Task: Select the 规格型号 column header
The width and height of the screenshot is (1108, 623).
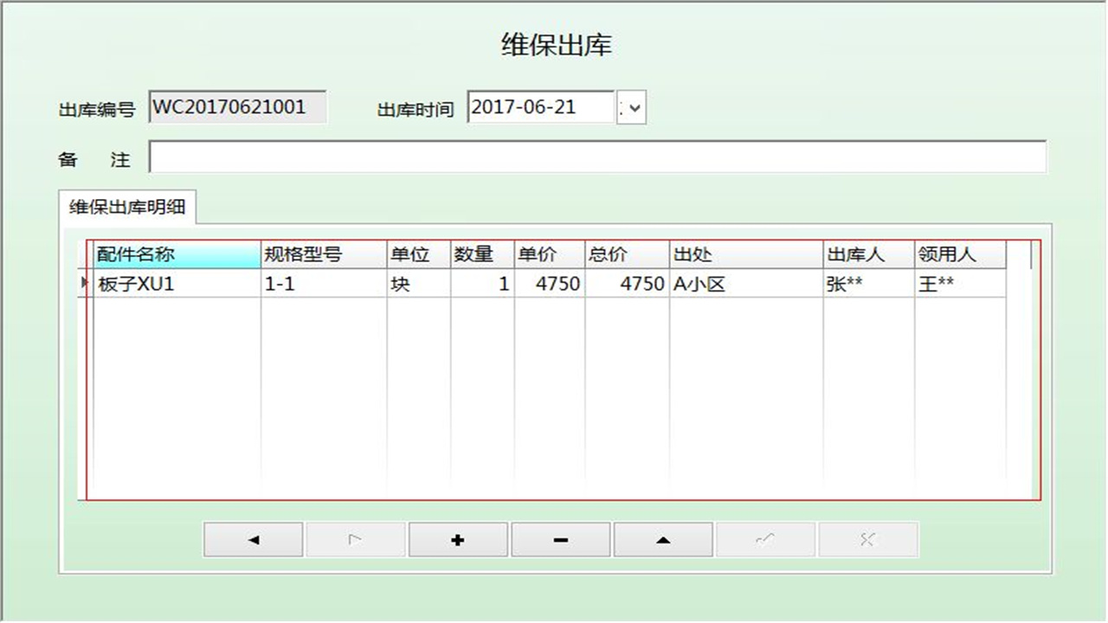Action: tap(323, 254)
